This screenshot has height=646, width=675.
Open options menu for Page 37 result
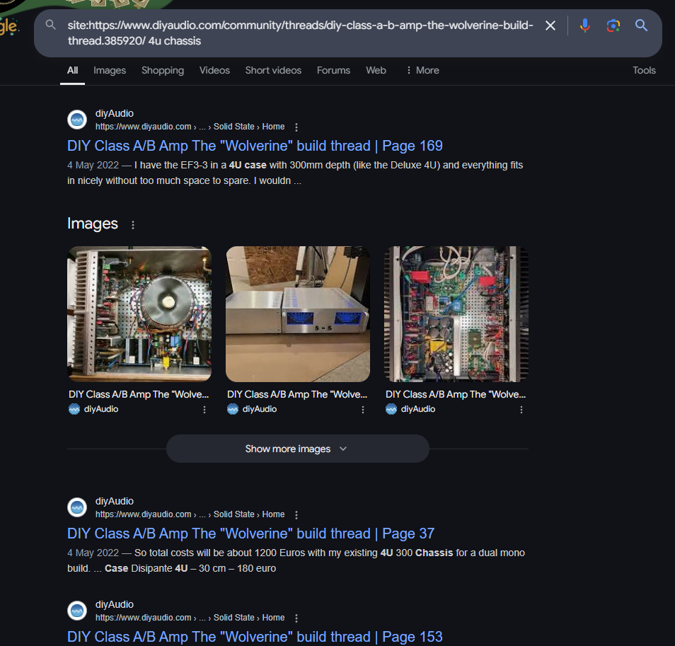[x=296, y=514]
